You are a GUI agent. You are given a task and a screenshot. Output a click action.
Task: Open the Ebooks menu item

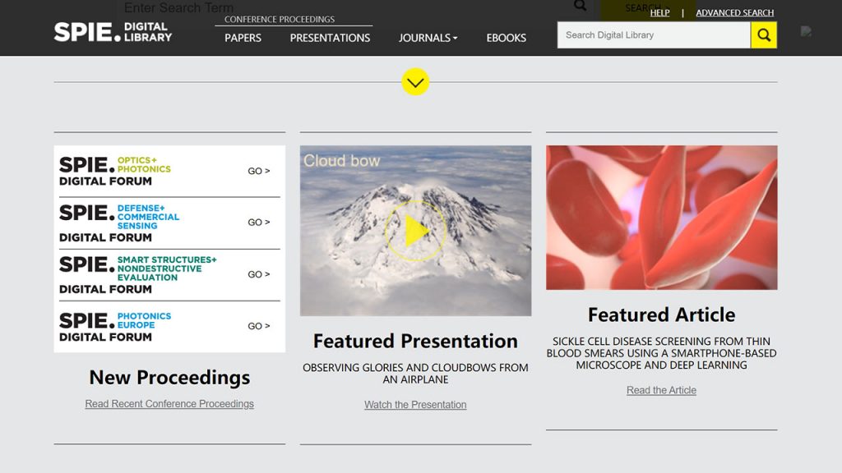click(x=506, y=38)
